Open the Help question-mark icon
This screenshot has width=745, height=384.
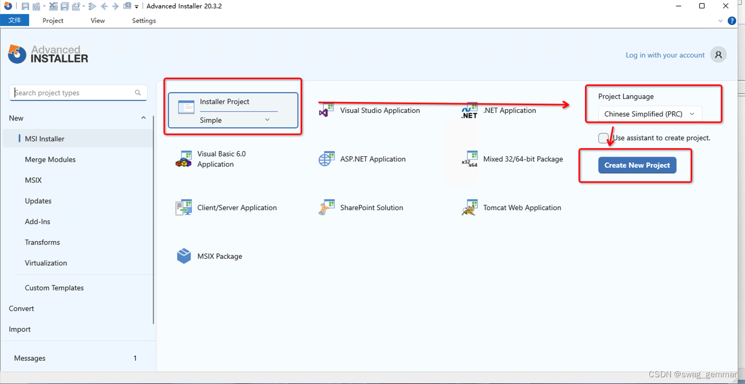pyautogui.click(x=732, y=21)
